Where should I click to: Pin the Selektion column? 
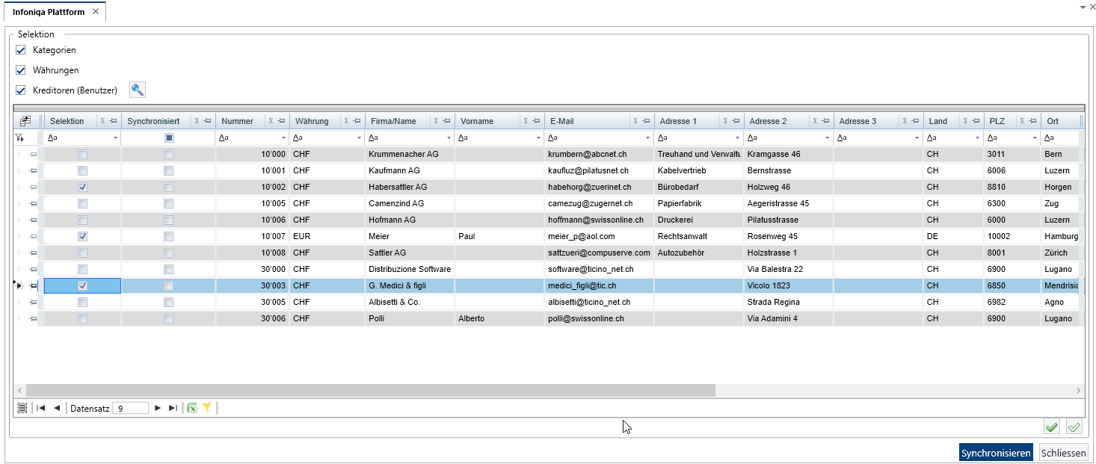pyautogui.click(x=114, y=121)
